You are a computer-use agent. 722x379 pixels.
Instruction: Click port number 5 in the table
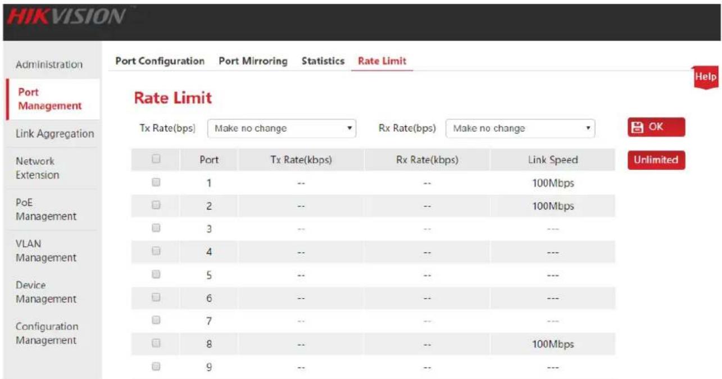tap(209, 275)
